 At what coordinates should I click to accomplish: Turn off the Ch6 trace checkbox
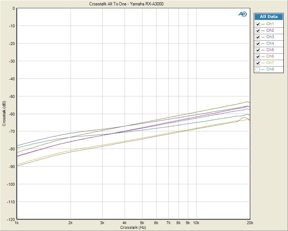pyautogui.click(x=257, y=56)
